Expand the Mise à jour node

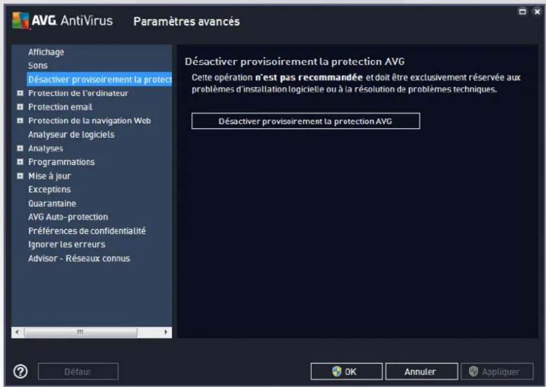[20, 176]
